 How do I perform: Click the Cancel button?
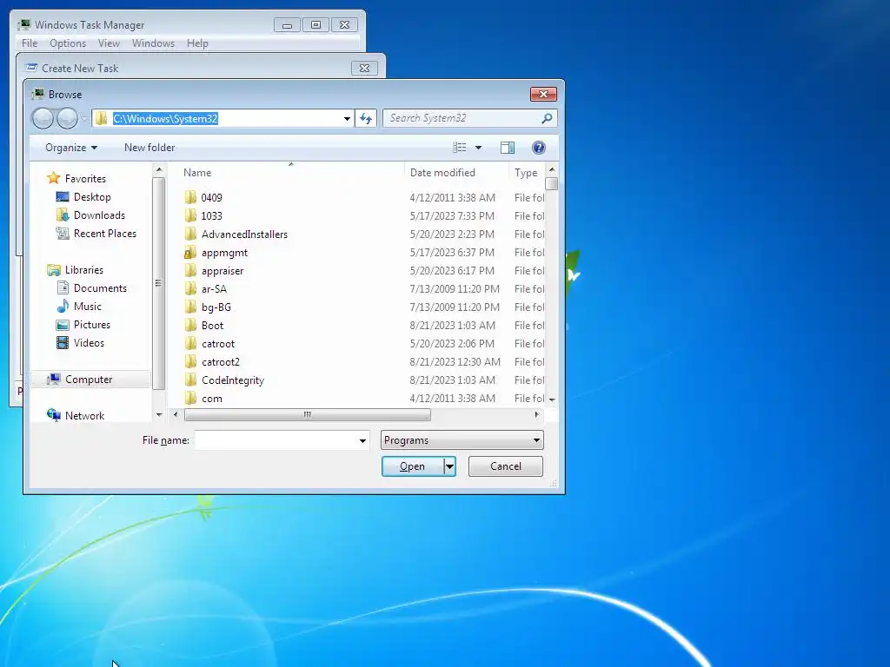click(505, 466)
